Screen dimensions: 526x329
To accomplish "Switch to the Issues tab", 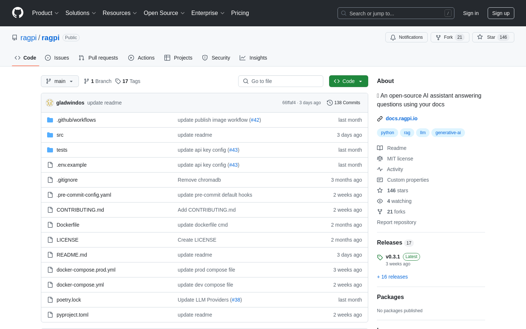I will [x=57, y=58].
